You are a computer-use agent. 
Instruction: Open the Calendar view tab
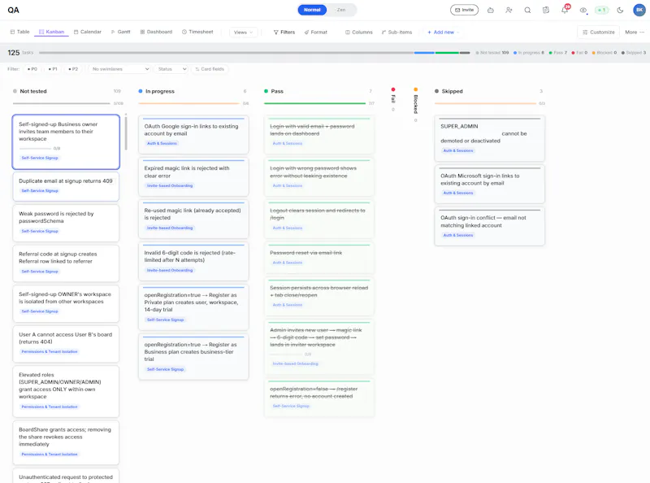pyautogui.click(x=88, y=32)
